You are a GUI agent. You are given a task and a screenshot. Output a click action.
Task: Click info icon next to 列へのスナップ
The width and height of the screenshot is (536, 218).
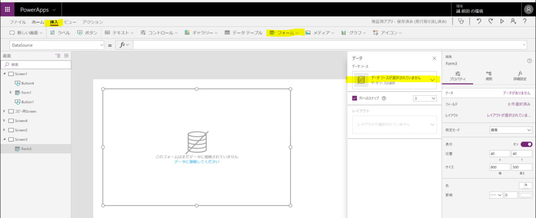(384, 99)
